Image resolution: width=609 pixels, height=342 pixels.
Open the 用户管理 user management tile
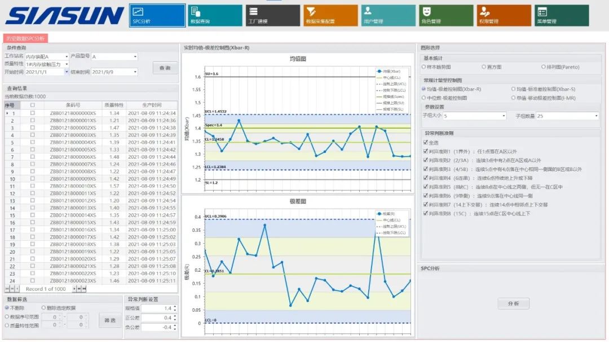pos(388,16)
